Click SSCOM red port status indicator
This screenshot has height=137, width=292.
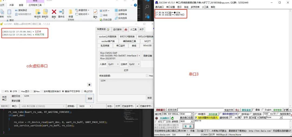coord(157,118)
